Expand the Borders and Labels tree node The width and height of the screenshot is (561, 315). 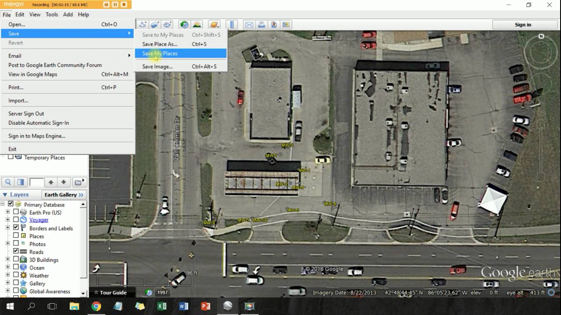point(7,227)
